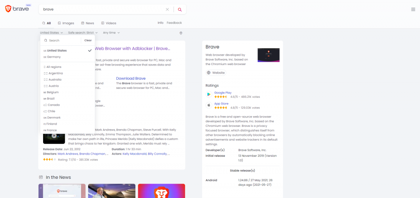Click the Google Play store icon
420x198 pixels.
(x=209, y=94)
